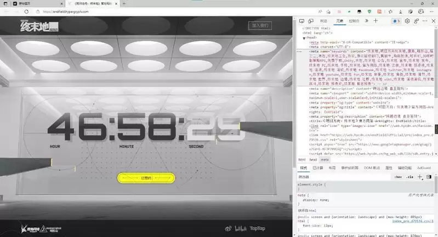Open the event listeners tab
This screenshot has width=438, height=237.
click(349, 168)
